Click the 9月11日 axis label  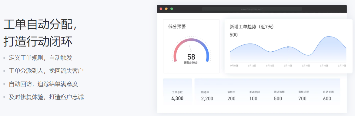pyautogui.click(x=234, y=66)
